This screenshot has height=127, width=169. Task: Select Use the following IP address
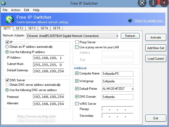(x=7, y=52)
